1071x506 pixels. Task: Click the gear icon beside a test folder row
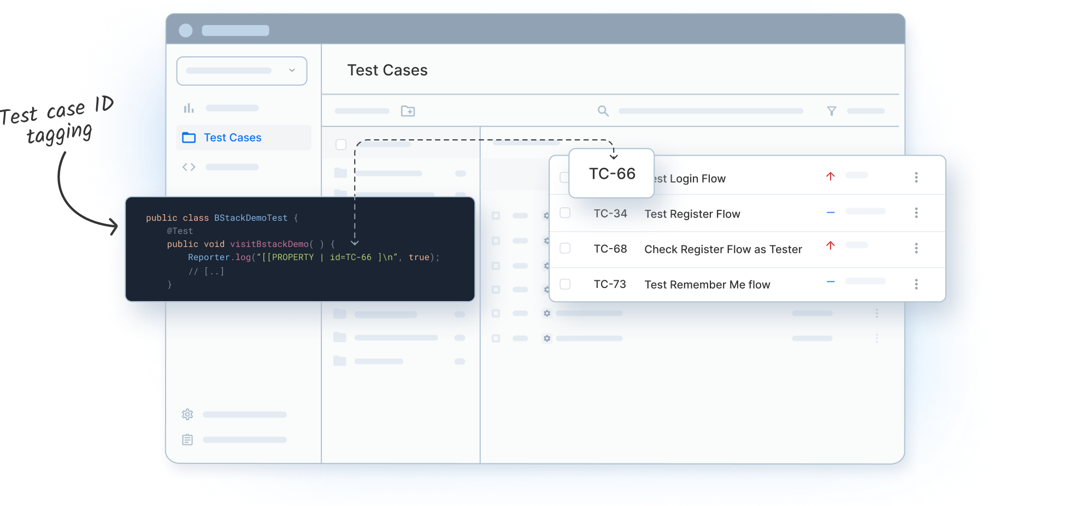pyautogui.click(x=546, y=313)
